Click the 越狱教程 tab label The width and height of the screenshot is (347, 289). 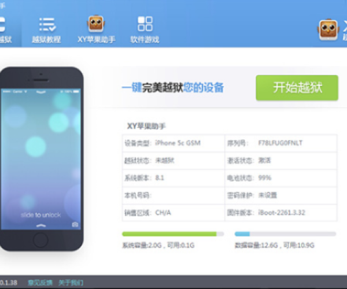(x=46, y=40)
